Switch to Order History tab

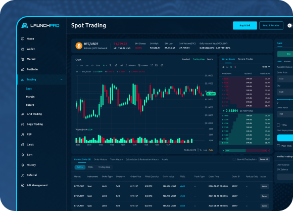pos(100,159)
